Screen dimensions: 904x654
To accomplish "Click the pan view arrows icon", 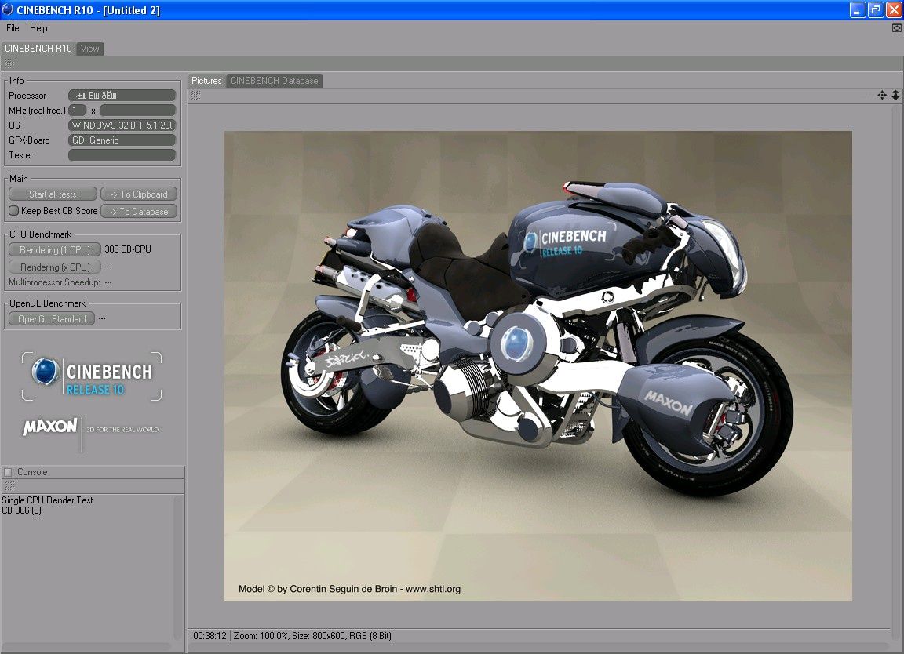I will [x=881, y=95].
